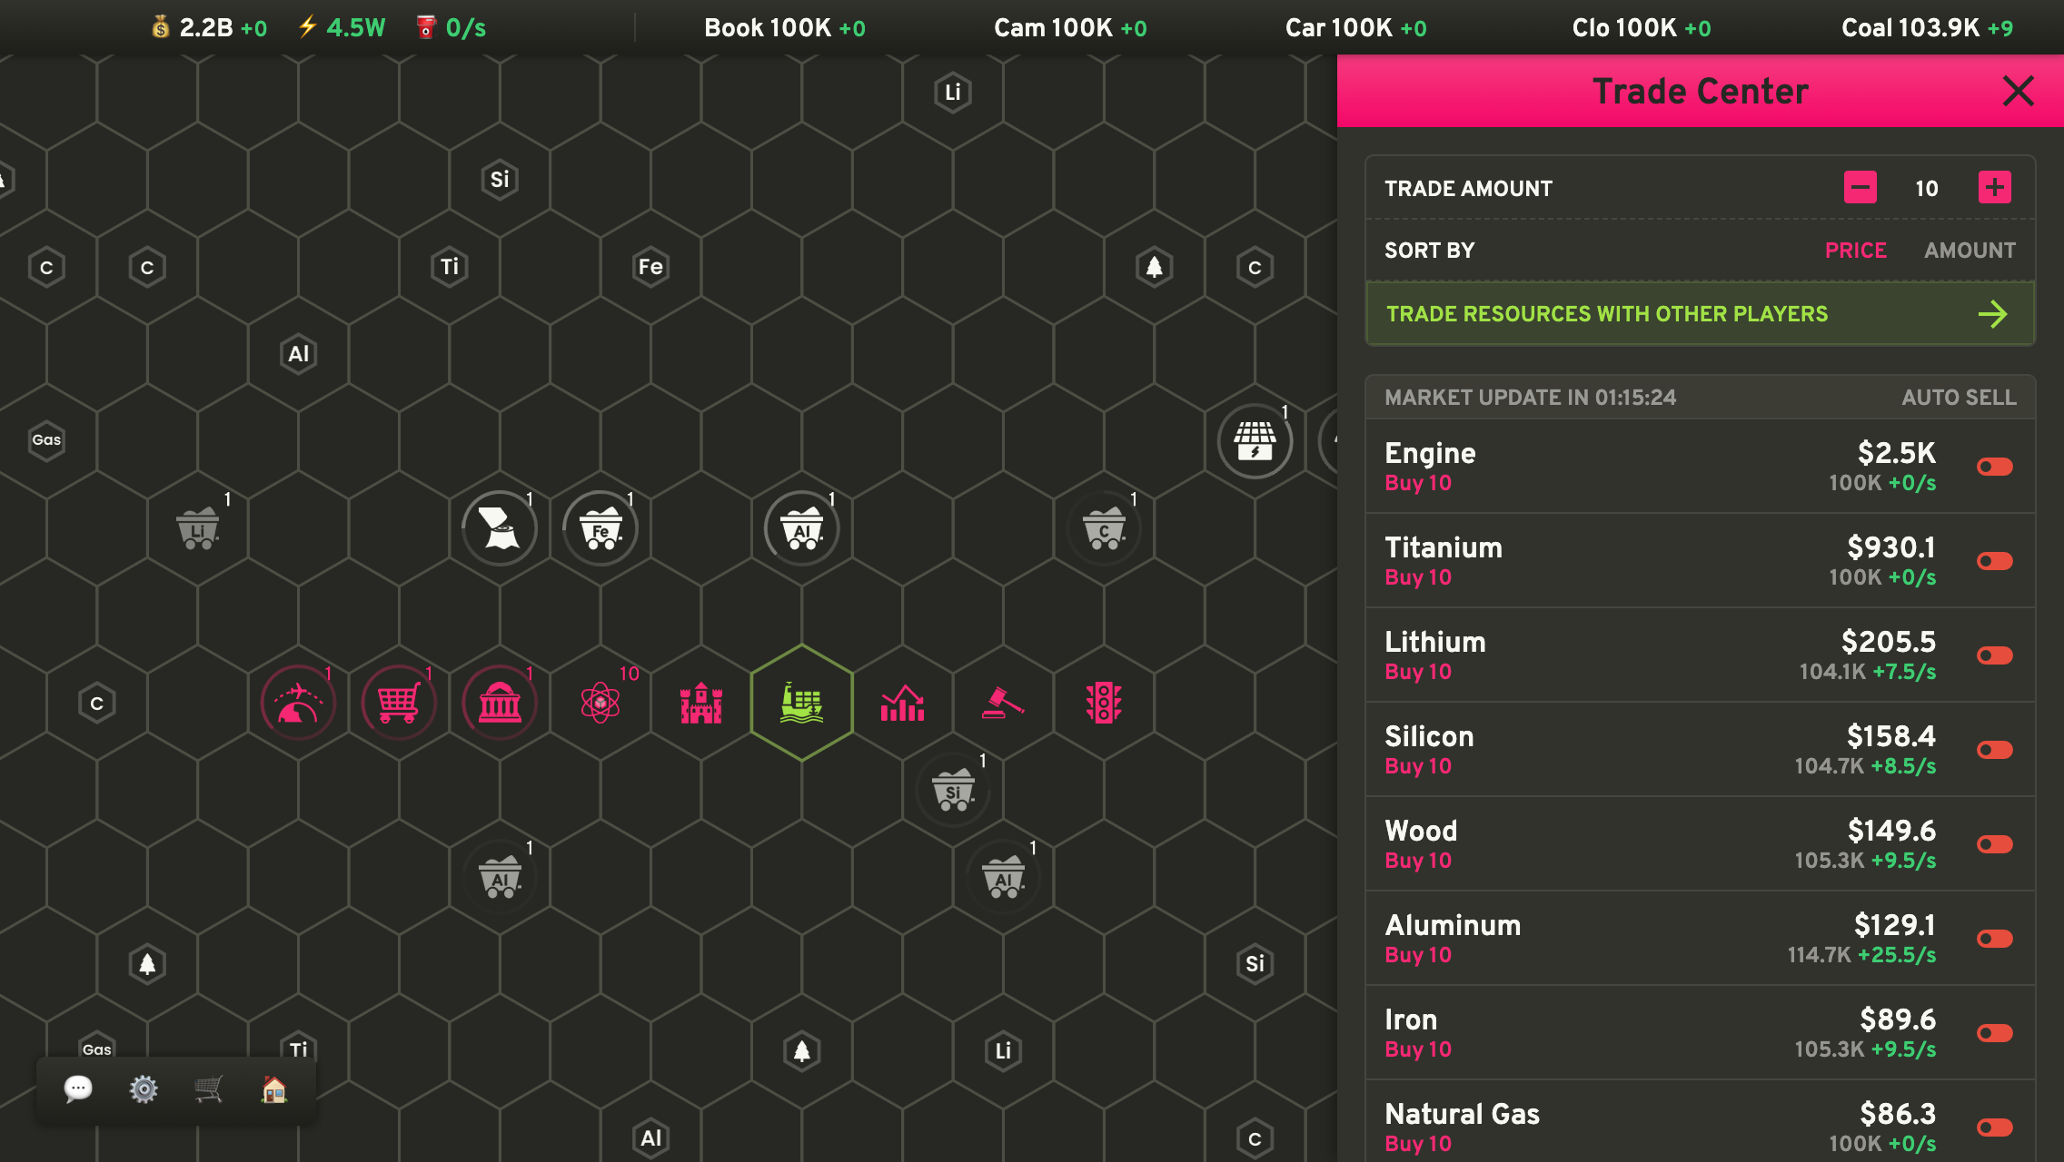Toggle auto sell for Engine
The width and height of the screenshot is (2064, 1162).
point(1995,467)
